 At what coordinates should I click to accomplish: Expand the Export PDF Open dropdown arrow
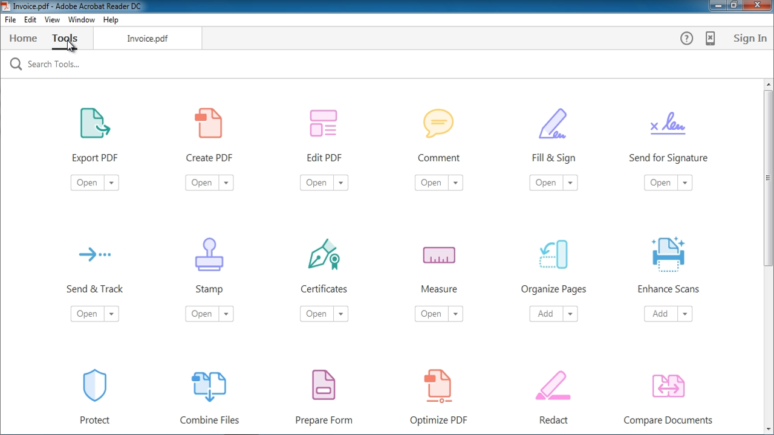pyautogui.click(x=111, y=183)
